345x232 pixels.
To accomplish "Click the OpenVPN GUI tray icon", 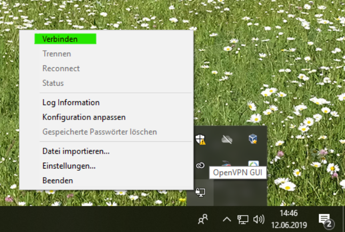I will (200, 191).
